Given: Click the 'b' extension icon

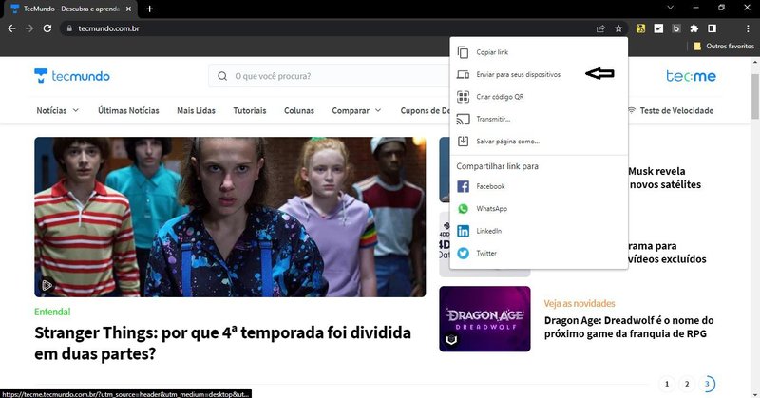Looking at the screenshot, I should coord(676,28).
